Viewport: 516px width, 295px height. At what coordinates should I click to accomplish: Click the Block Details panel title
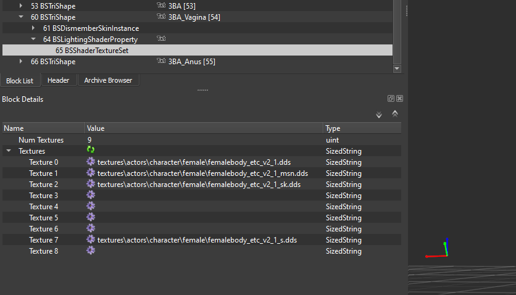23,99
